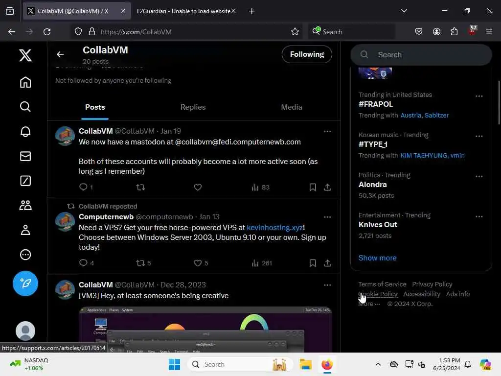The height and width of the screenshot is (376, 501).
Task: Open Ads info footer link
Action: click(x=458, y=294)
